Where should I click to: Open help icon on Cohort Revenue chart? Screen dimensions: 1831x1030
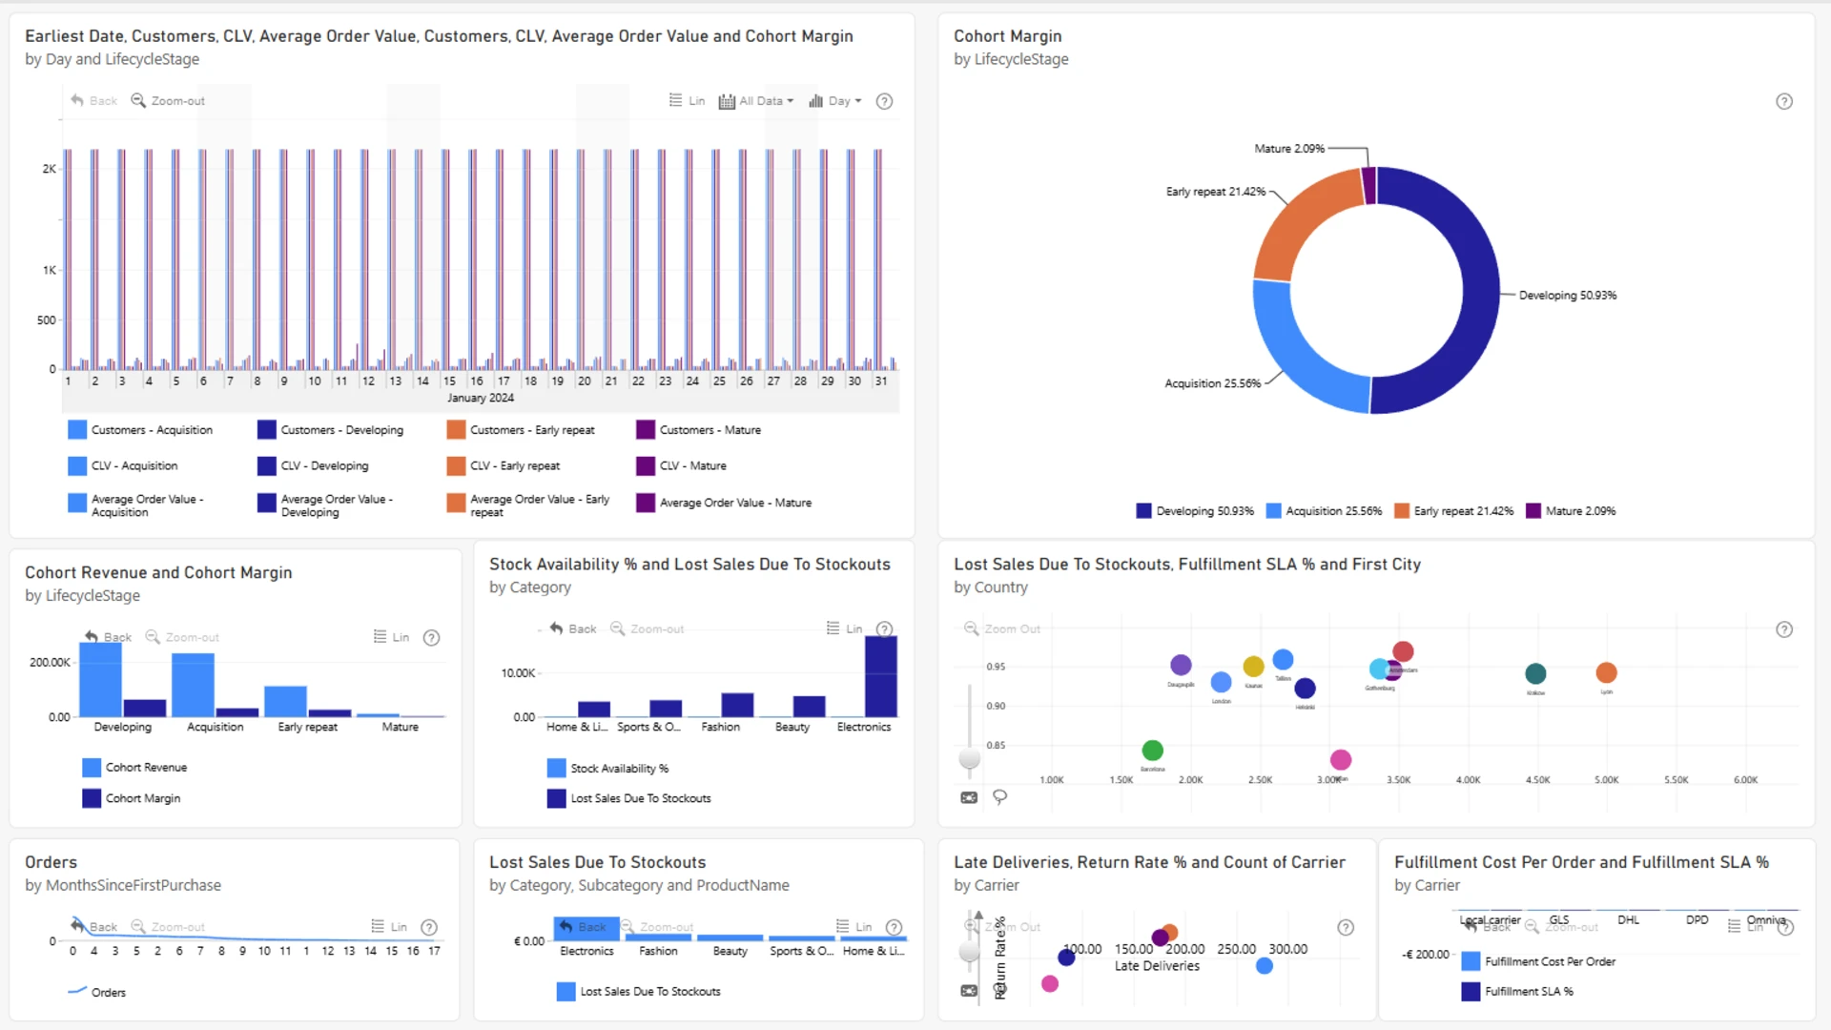point(431,638)
